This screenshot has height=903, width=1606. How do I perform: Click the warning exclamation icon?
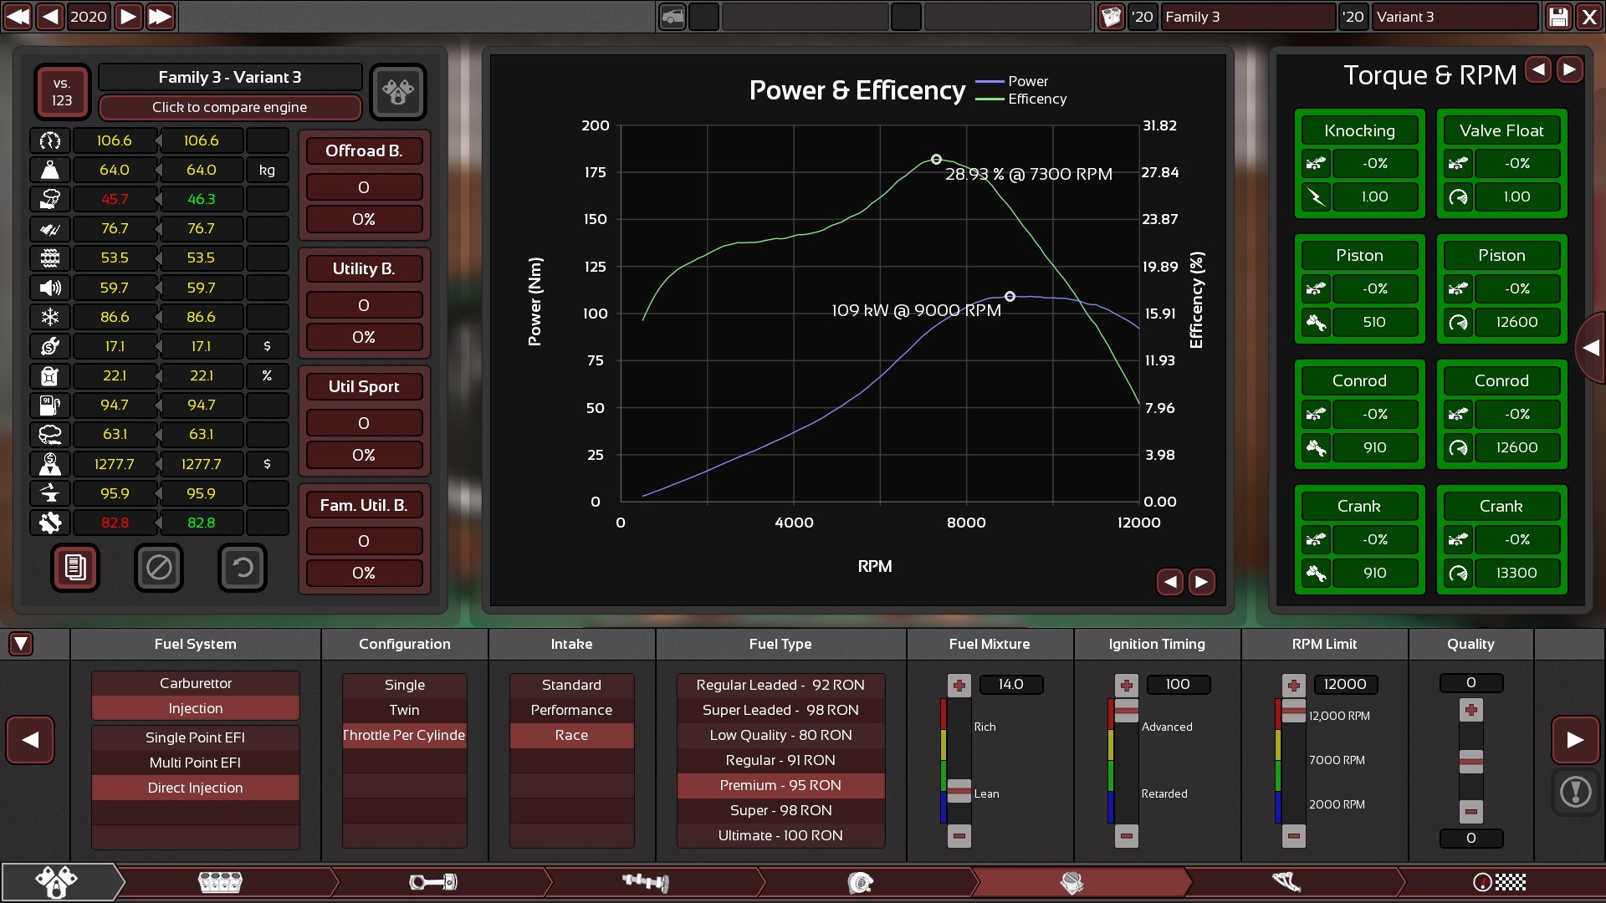[1576, 791]
